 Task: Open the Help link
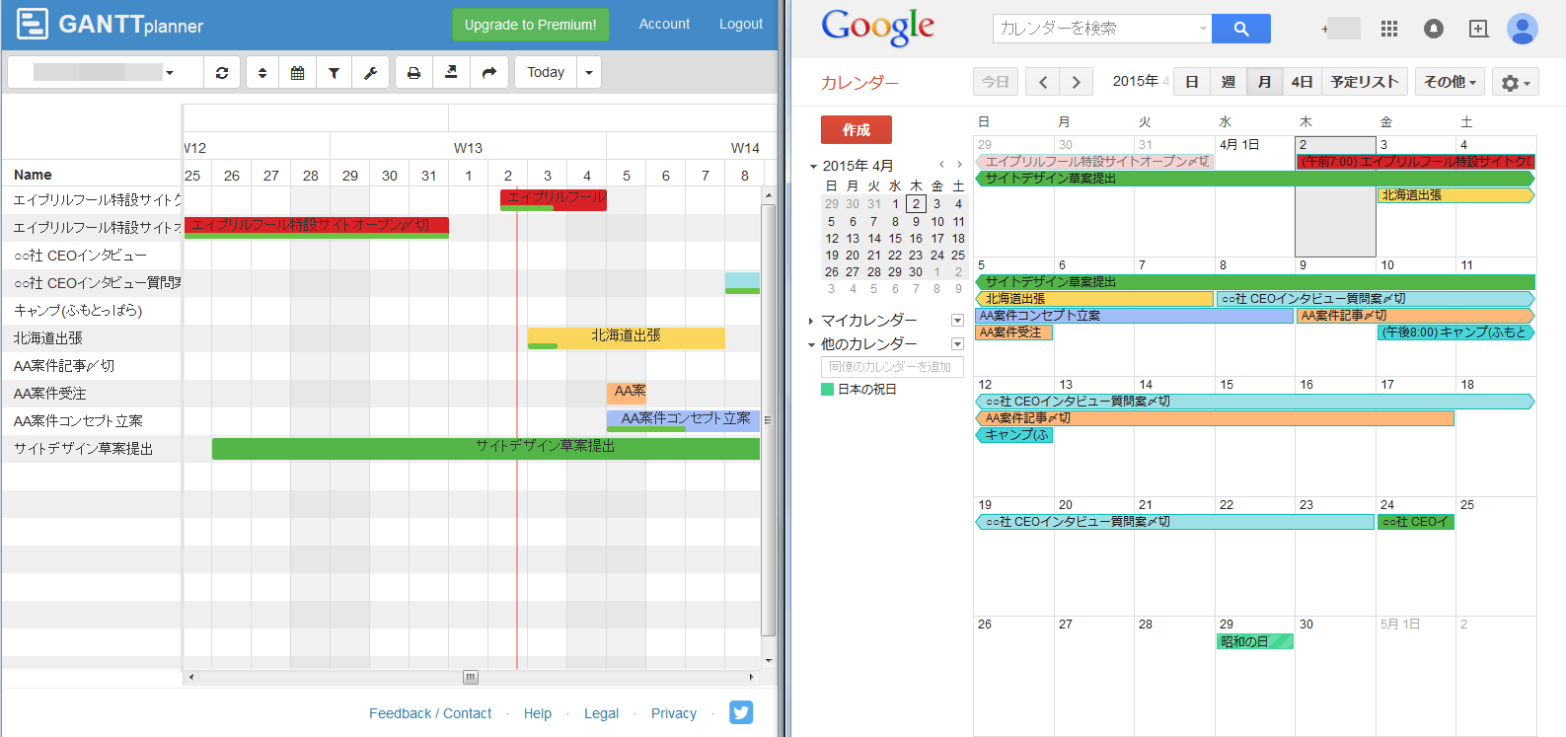click(538, 713)
